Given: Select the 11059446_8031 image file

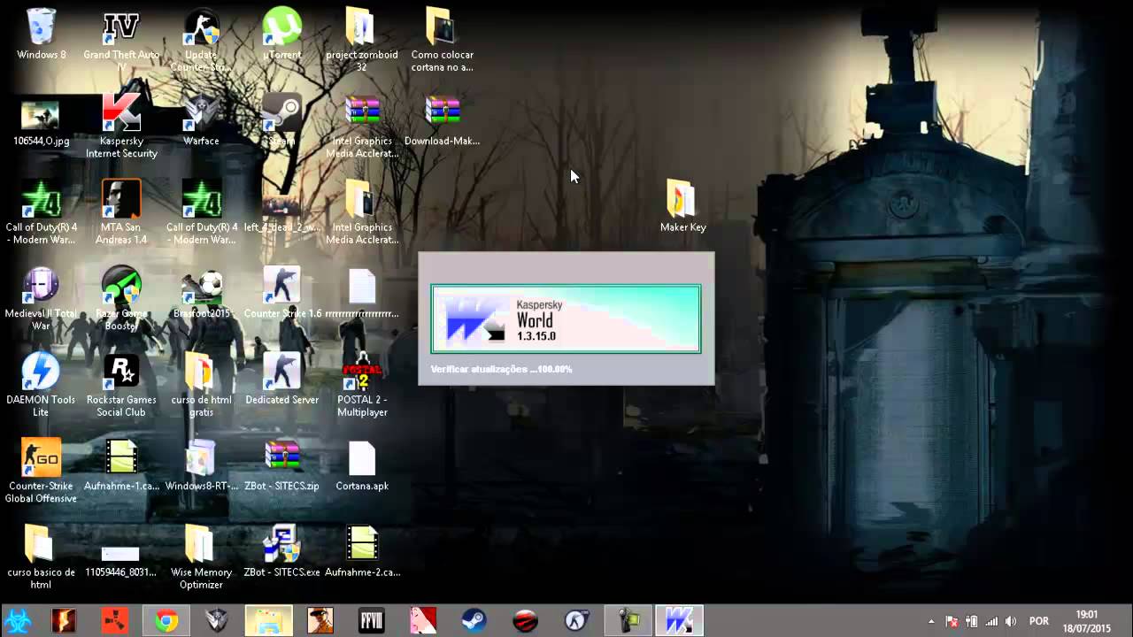Looking at the screenshot, I should click(x=121, y=553).
